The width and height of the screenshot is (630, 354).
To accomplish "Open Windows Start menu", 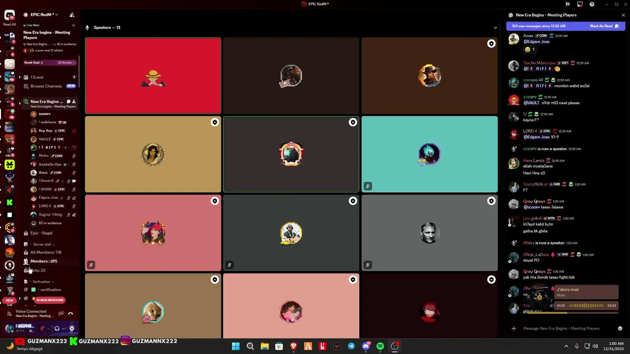I will tap(236, 346).
